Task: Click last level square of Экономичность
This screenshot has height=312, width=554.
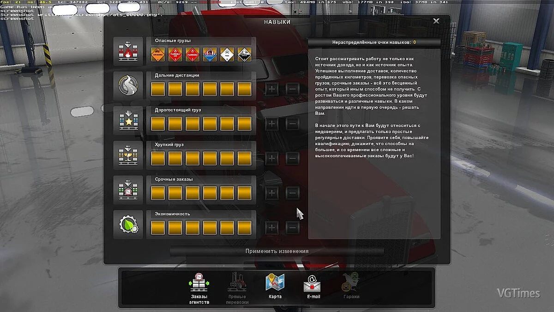Action: pyautogui.click(x=244, y=228)
